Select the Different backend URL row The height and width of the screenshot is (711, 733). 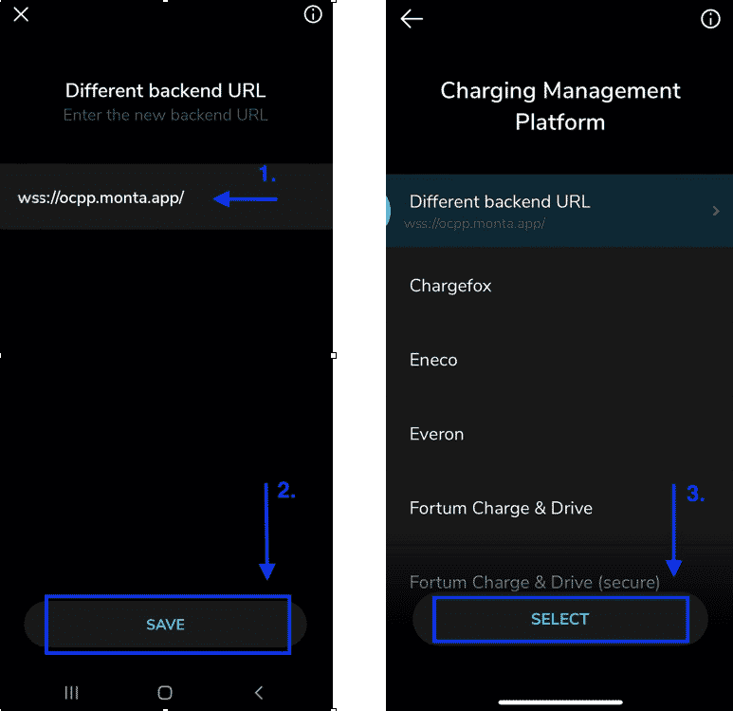[x=559, y=211]
